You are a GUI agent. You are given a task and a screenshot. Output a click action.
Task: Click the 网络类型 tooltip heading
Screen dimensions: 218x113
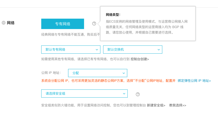tap(113, 15)
